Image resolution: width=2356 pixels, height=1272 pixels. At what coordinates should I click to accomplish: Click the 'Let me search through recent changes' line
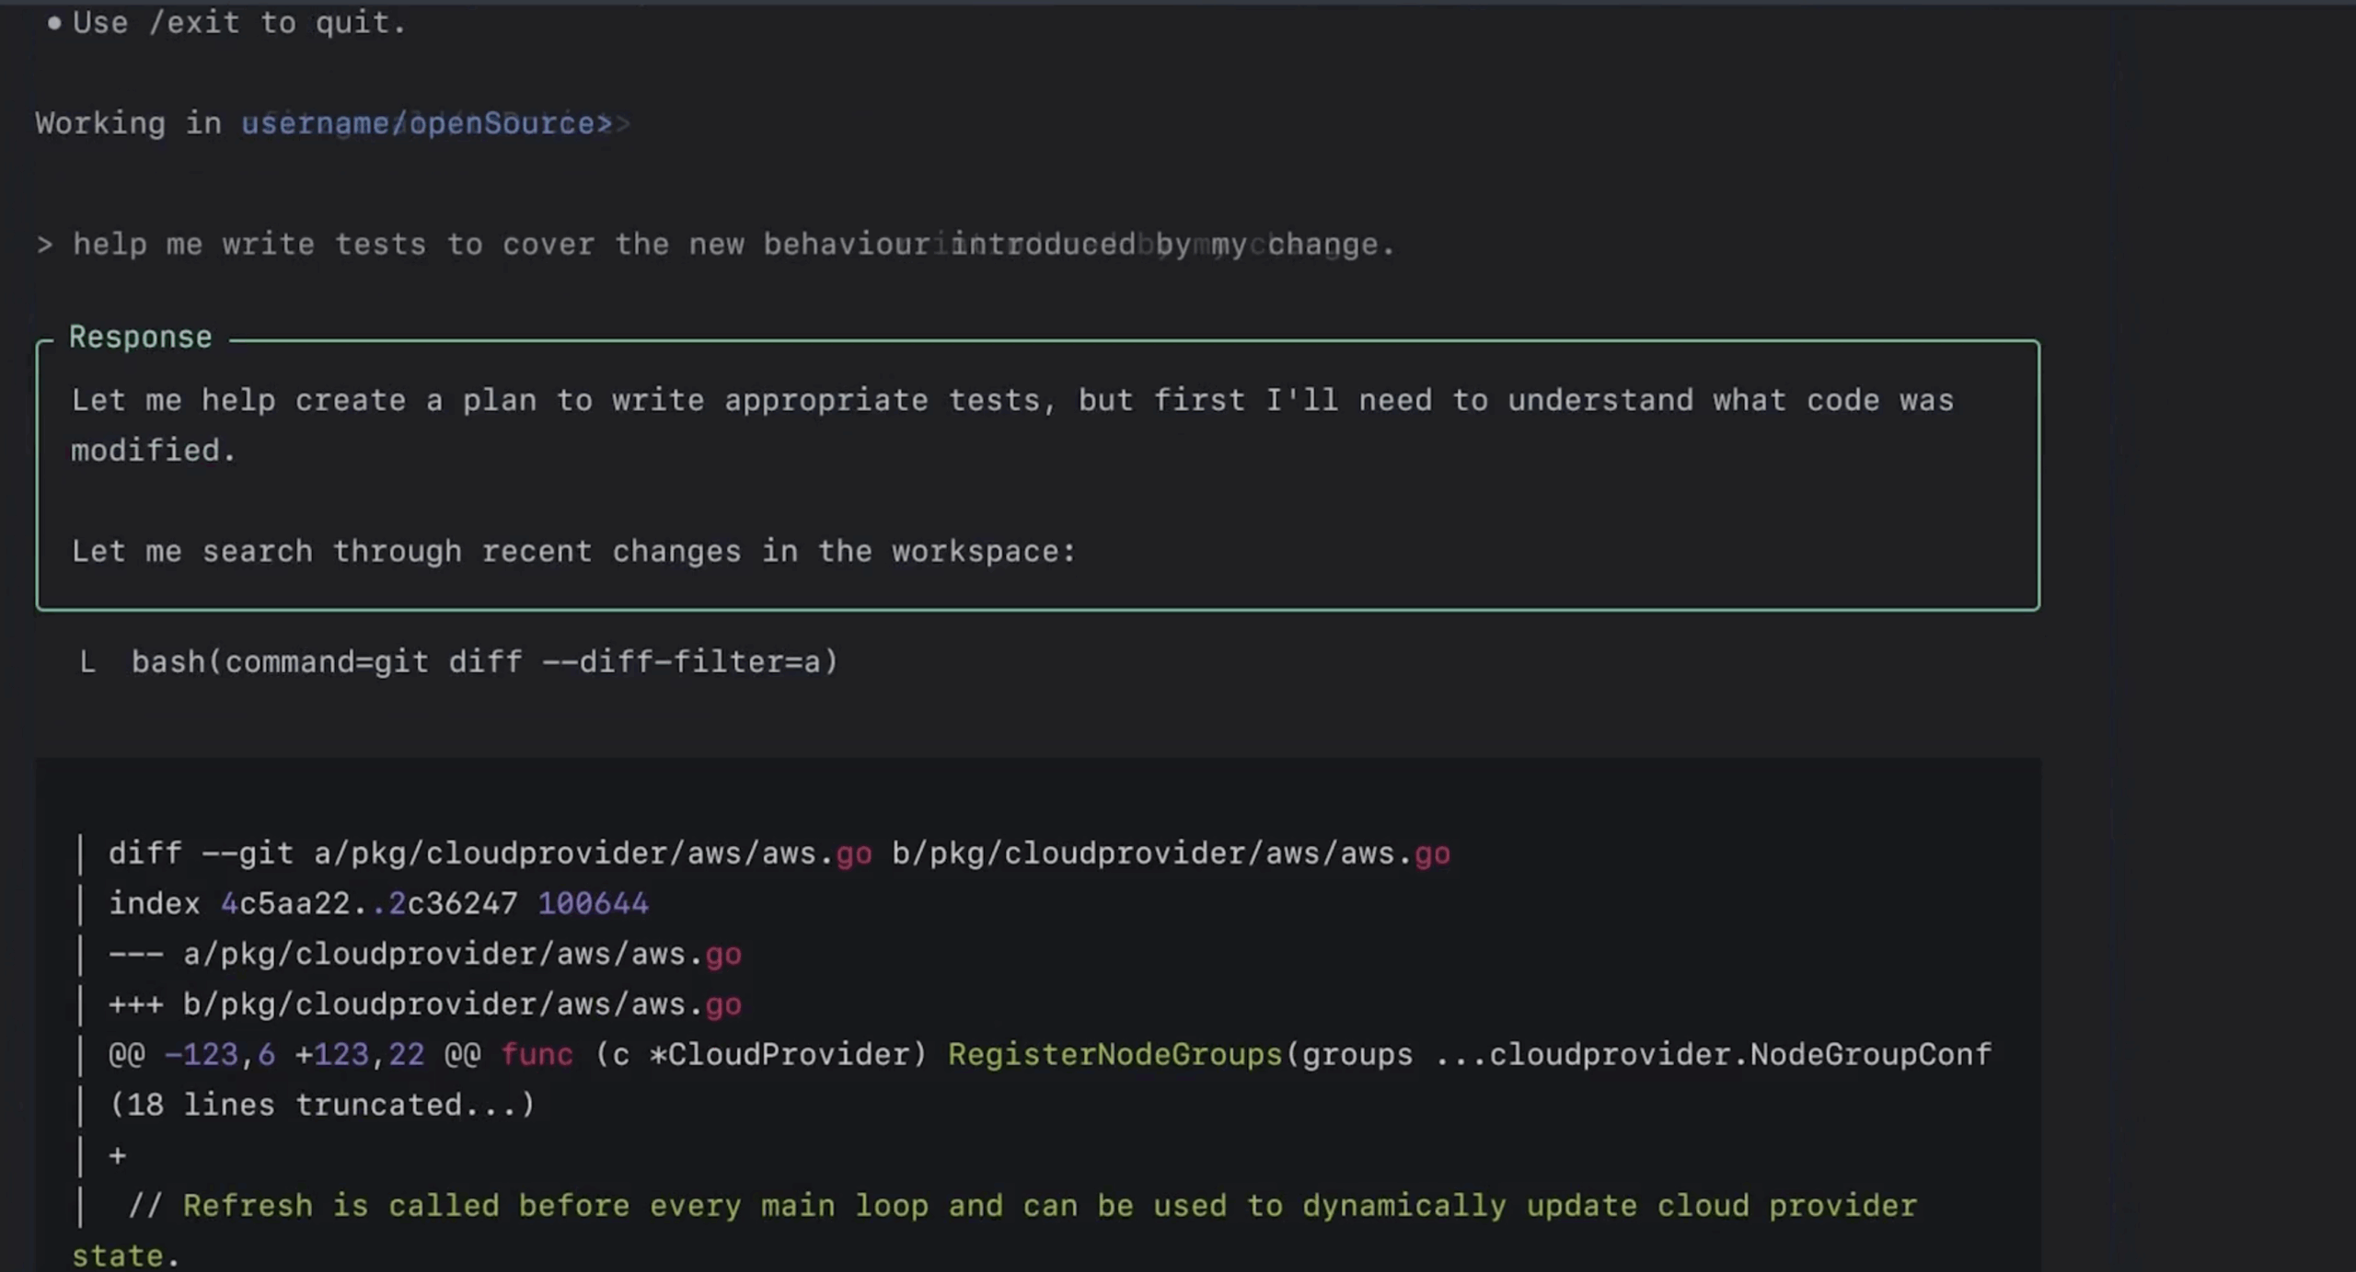572,552
